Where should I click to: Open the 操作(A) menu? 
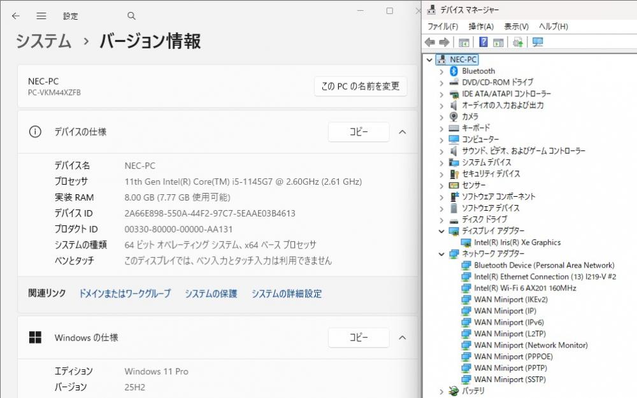pos(481,26)
